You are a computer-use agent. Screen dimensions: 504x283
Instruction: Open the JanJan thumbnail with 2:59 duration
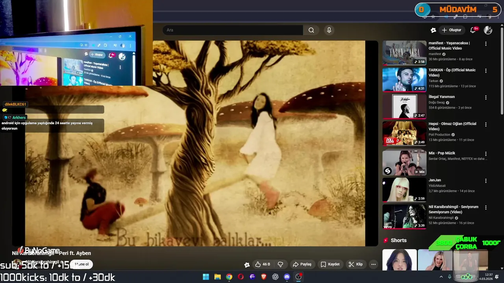tap(404, 189)
